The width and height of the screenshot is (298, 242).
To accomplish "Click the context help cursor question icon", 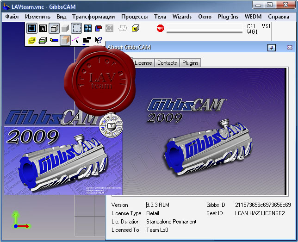I will pyautogui.click(x=99, y=40).
